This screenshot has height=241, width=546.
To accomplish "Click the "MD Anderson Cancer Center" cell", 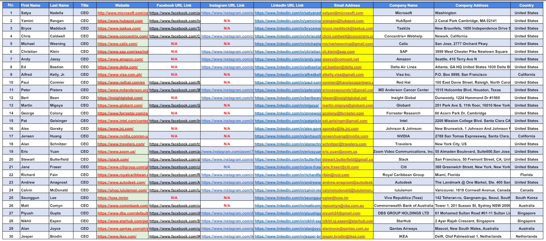I will click(404, 90).
